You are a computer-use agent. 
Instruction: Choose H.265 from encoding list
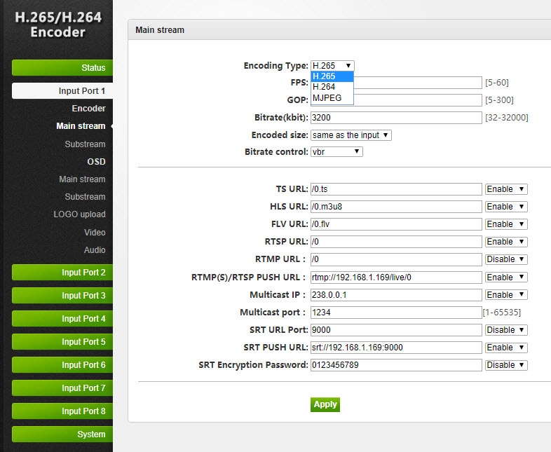[x=332, y=76]
